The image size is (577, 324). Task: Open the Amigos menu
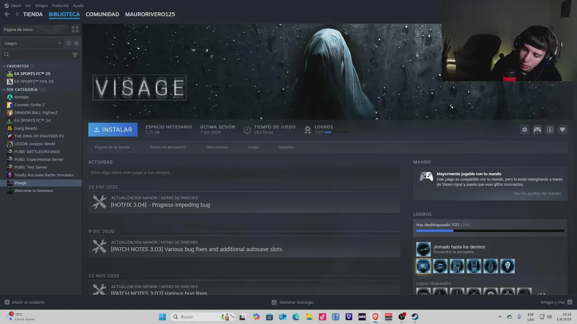41,5
